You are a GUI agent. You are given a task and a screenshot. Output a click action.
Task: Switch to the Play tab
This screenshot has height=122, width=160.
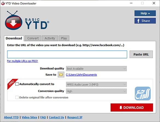coord(64,38)
